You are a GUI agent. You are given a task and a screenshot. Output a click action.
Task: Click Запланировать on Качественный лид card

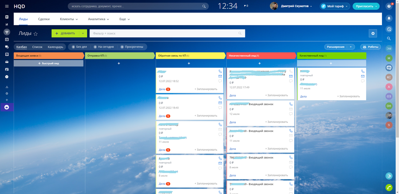(x=348, y=97)
